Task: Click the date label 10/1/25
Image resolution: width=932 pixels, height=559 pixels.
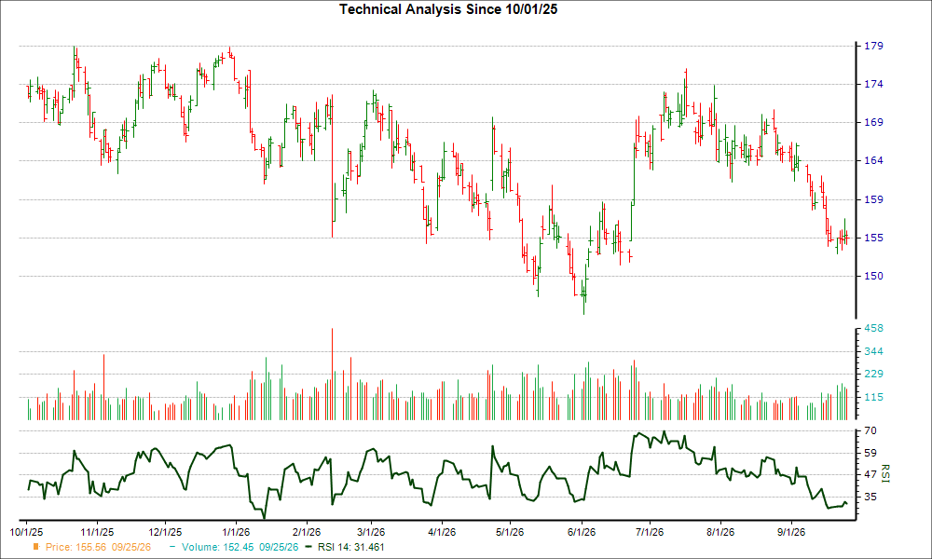Action: click(x=27, y=532)
